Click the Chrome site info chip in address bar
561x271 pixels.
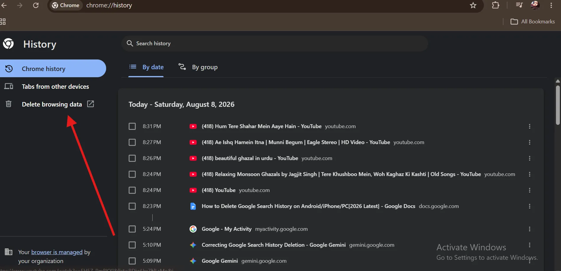tap(66, 5)
